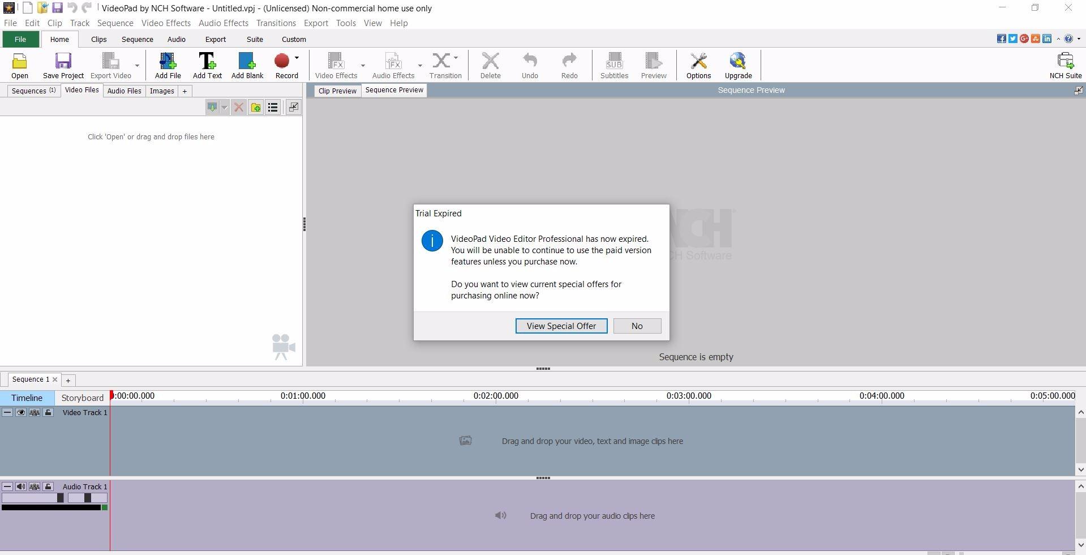Click the Upgrade globe icon
This screenshot has height=555, width=1086.
(738, 61)
